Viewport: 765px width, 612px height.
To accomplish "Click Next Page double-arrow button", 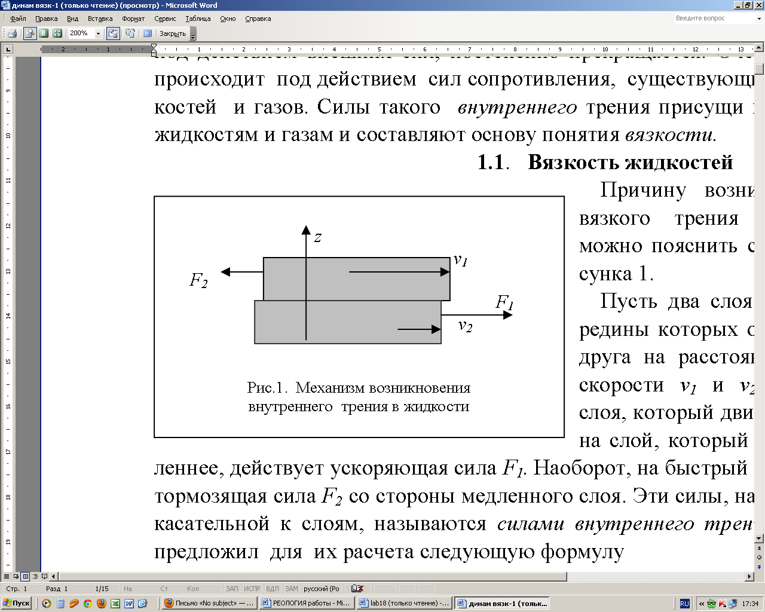I will coord(759,567).
